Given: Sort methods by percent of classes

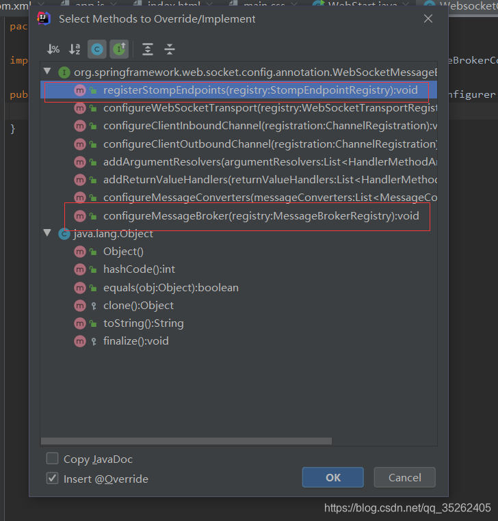Looking at the screenshot, I should (53, 49).
